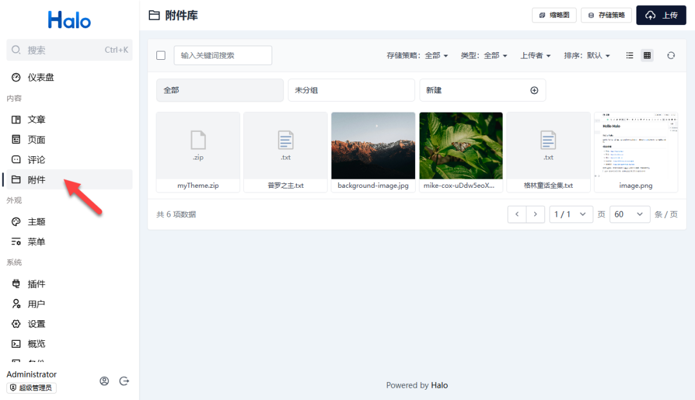Open the 存储策略 storage policy button
The image size is (695, 400).
[x=606, y=15]
